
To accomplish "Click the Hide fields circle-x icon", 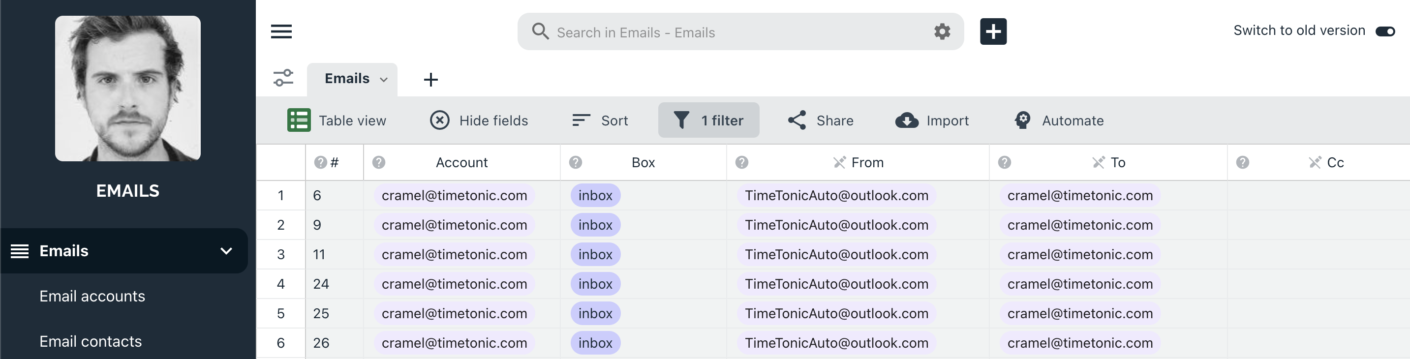I will point(439,120).
